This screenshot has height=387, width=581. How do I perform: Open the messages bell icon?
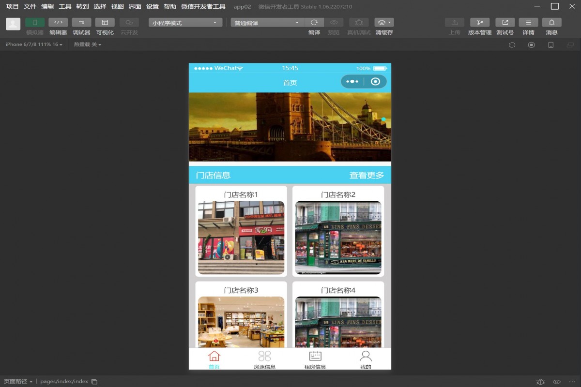[551, 23]
